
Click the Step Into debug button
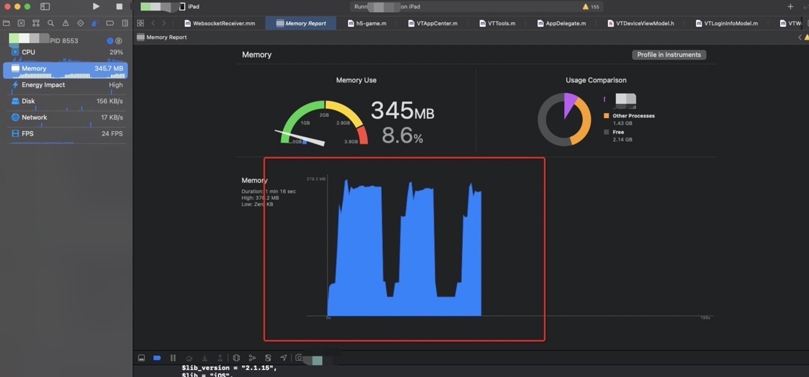point(205,358)
